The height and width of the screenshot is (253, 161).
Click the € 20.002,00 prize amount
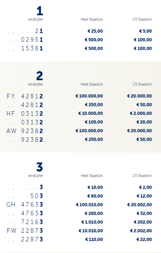click(140, 205)
